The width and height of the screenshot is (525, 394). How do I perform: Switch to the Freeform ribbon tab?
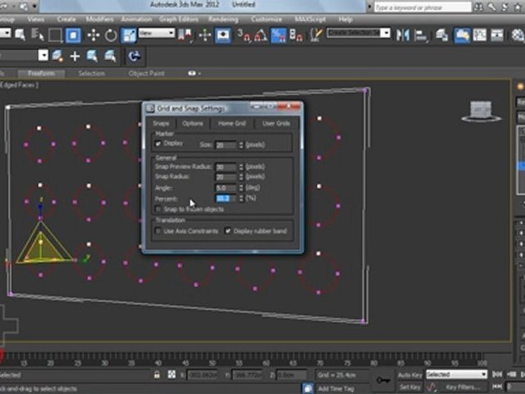(42, 73)
